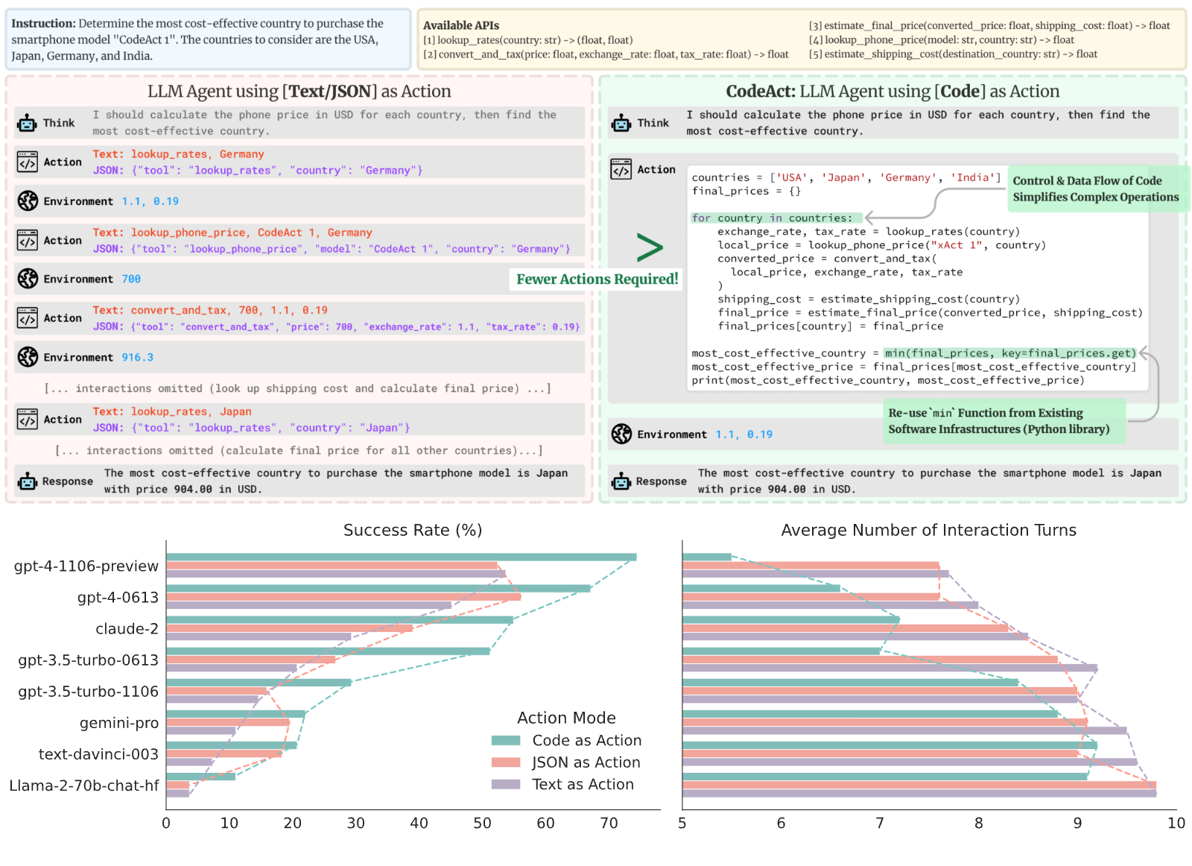This screenshot has width=1192, height=866.
Task: Click the "LLM Agent using [Text/JSON] as Action" heading
Action: pyautogui.click(x=299, y=91)
